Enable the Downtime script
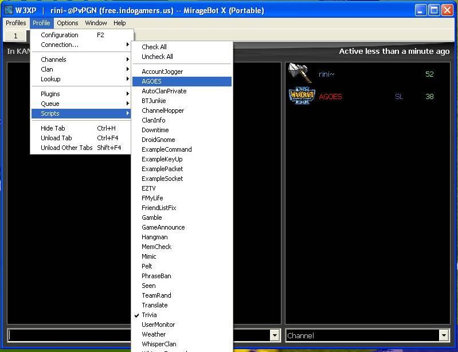Image resolution: width=458 pixels, height=352 pixels. pos(182,130)
